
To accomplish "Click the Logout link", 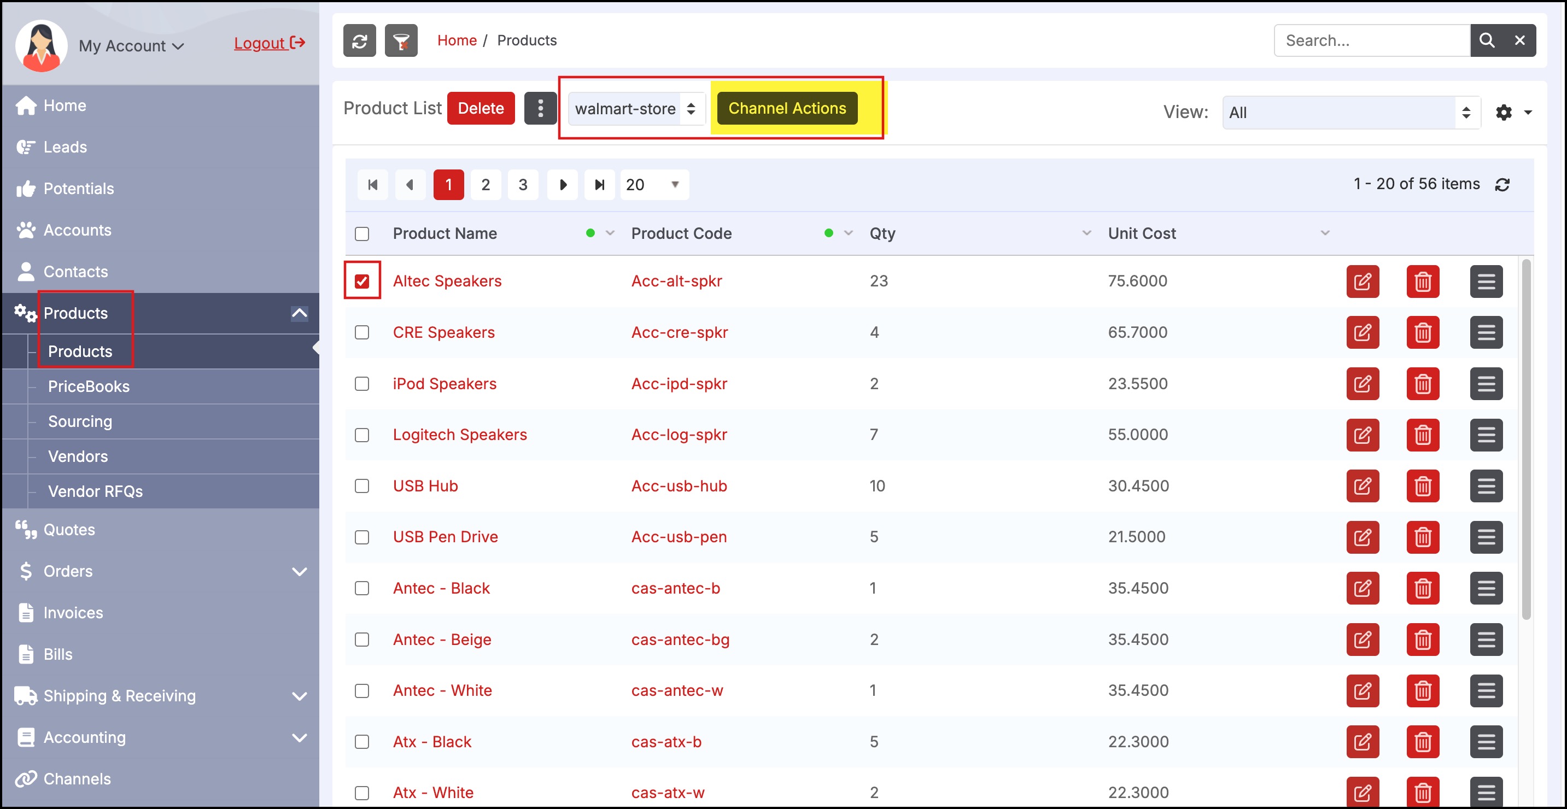I will pyautogui.click(x=270, y=43).
